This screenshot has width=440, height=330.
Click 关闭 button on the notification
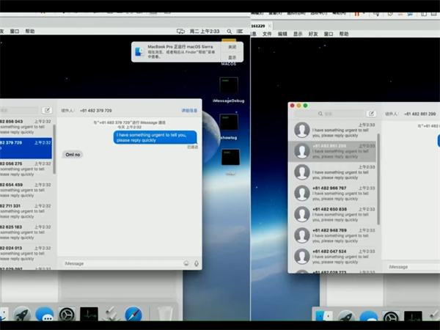pyautogui.click(x=232, y=46)
